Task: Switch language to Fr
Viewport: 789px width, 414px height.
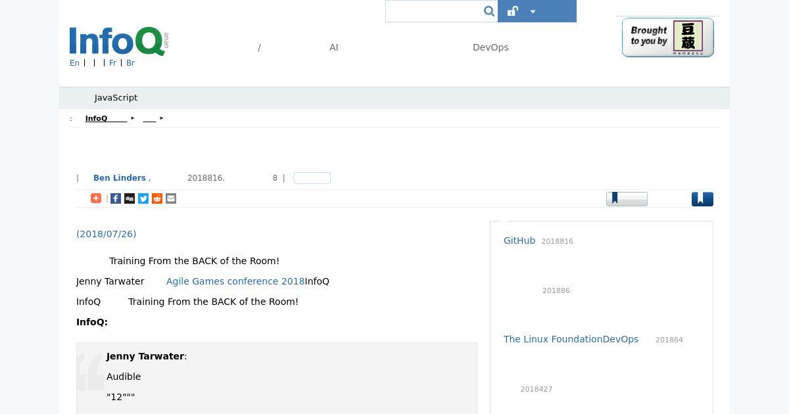Action: 112,63
